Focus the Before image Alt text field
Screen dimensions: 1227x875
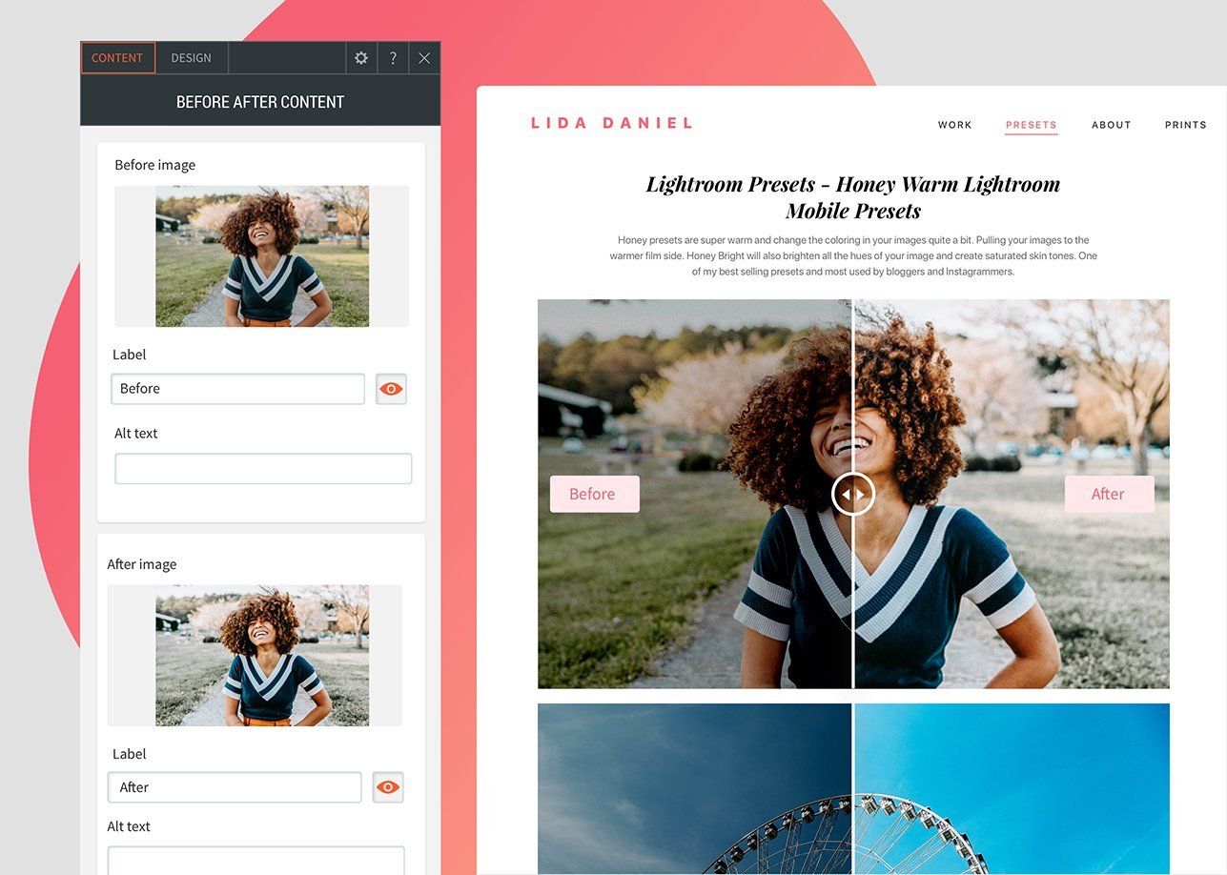pos(263,469)
